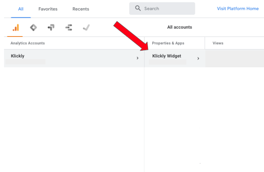Click the All accounts heading

pos(180,27)
